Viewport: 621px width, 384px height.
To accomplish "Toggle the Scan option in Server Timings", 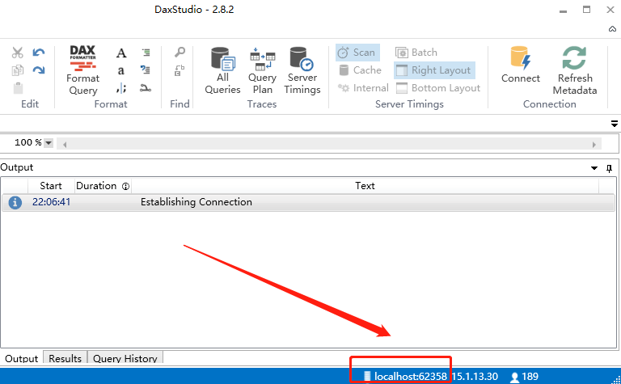I will pos(357,53).
